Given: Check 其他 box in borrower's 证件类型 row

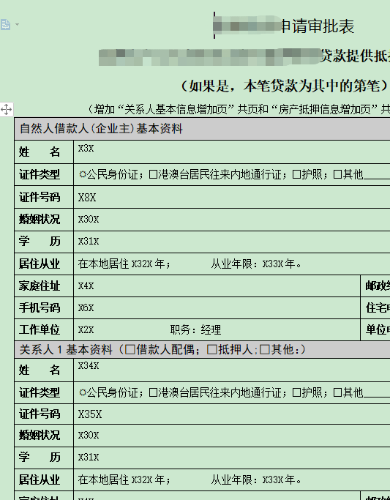Looking at the screenshot, I should [x=337, y=174].
